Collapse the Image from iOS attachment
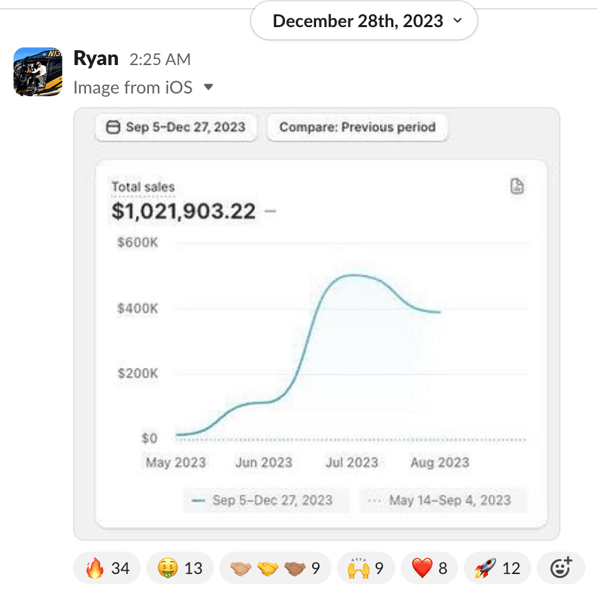 click(208, 87)
